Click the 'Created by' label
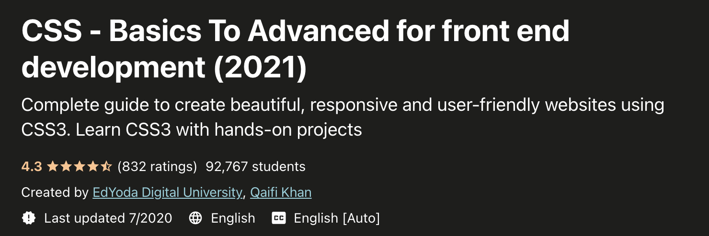The width and height of the screenshot is (709, 236). coord(55,193)
